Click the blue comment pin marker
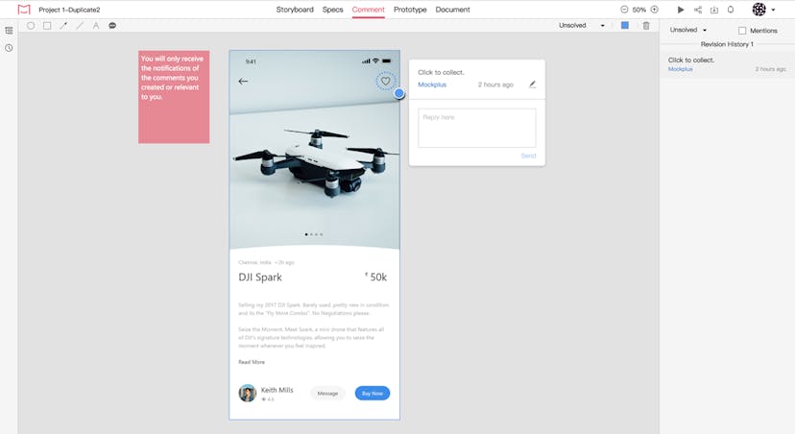795x434 pixels. (x=399, y=93)
